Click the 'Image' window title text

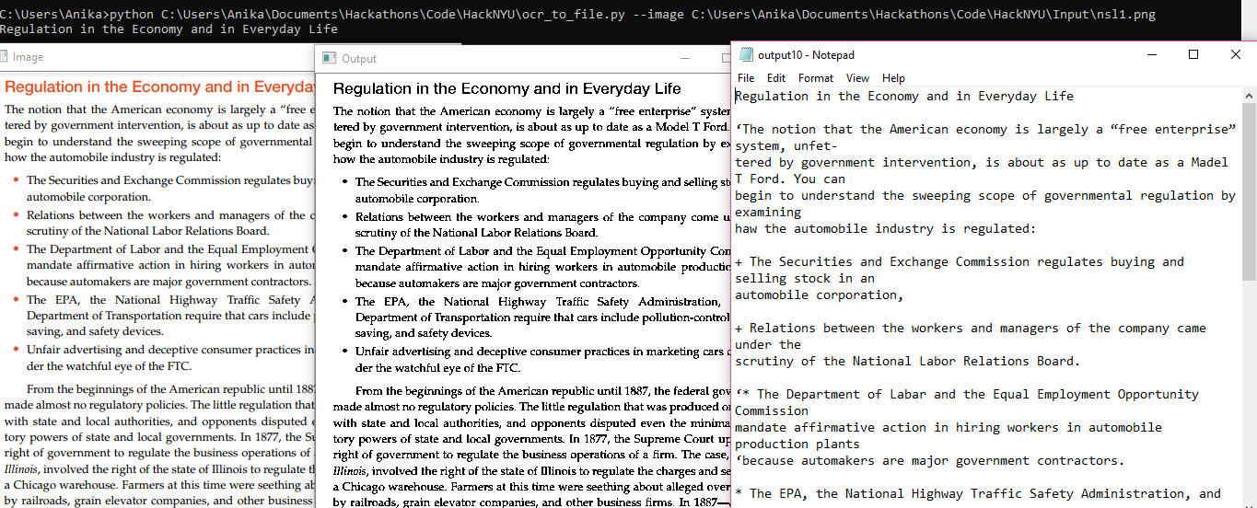click(x=28, y=57)
